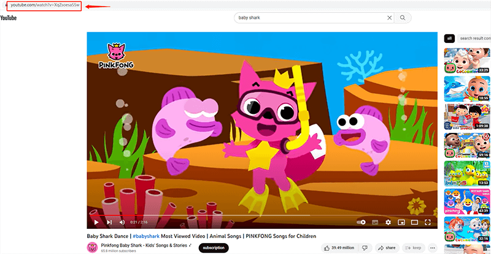Viewport: 491px width, 254px height.
Task: Switch to theater mode icon
Action: pos(414,222)
